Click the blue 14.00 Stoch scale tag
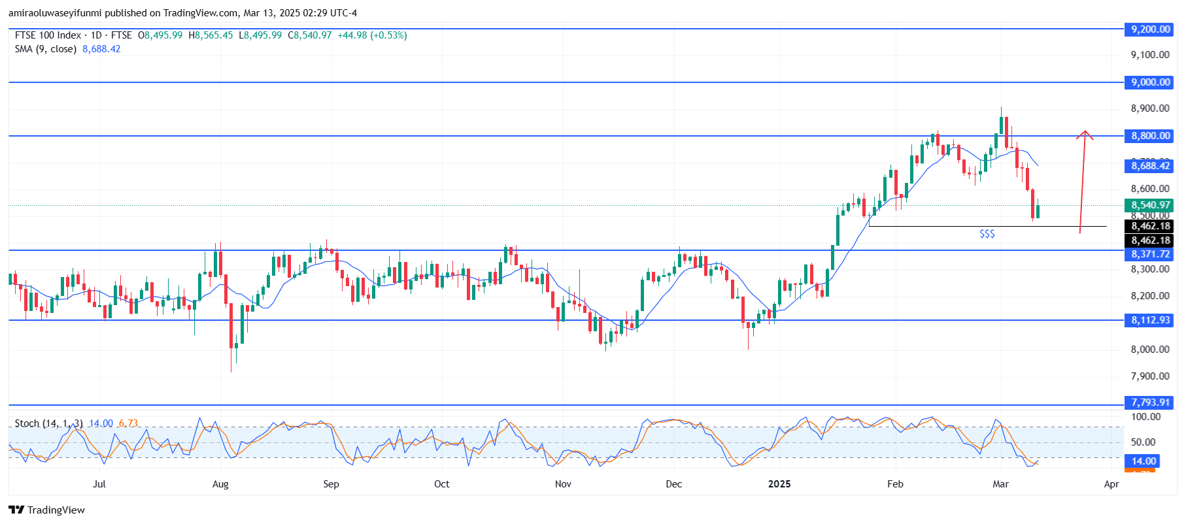The image size is (1186, 524). 1142,461
